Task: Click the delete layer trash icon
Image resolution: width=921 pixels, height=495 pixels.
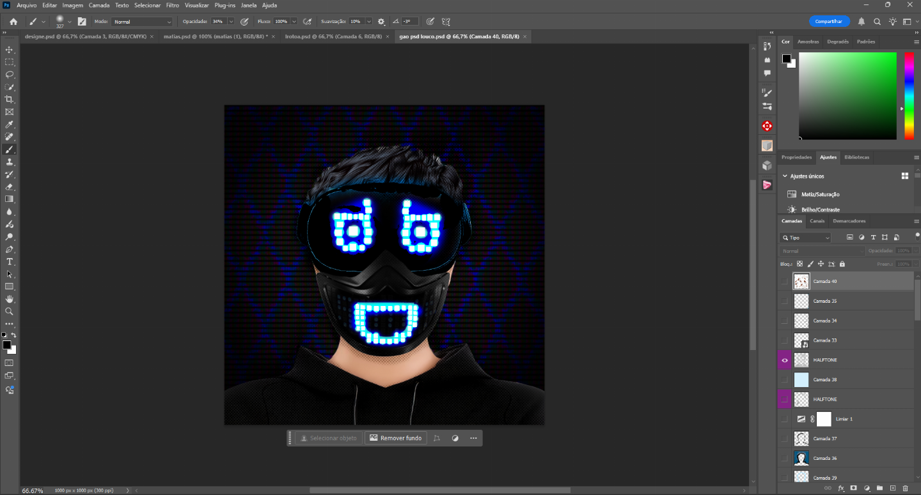Action: pyautogui.click(x=905, y=488)
